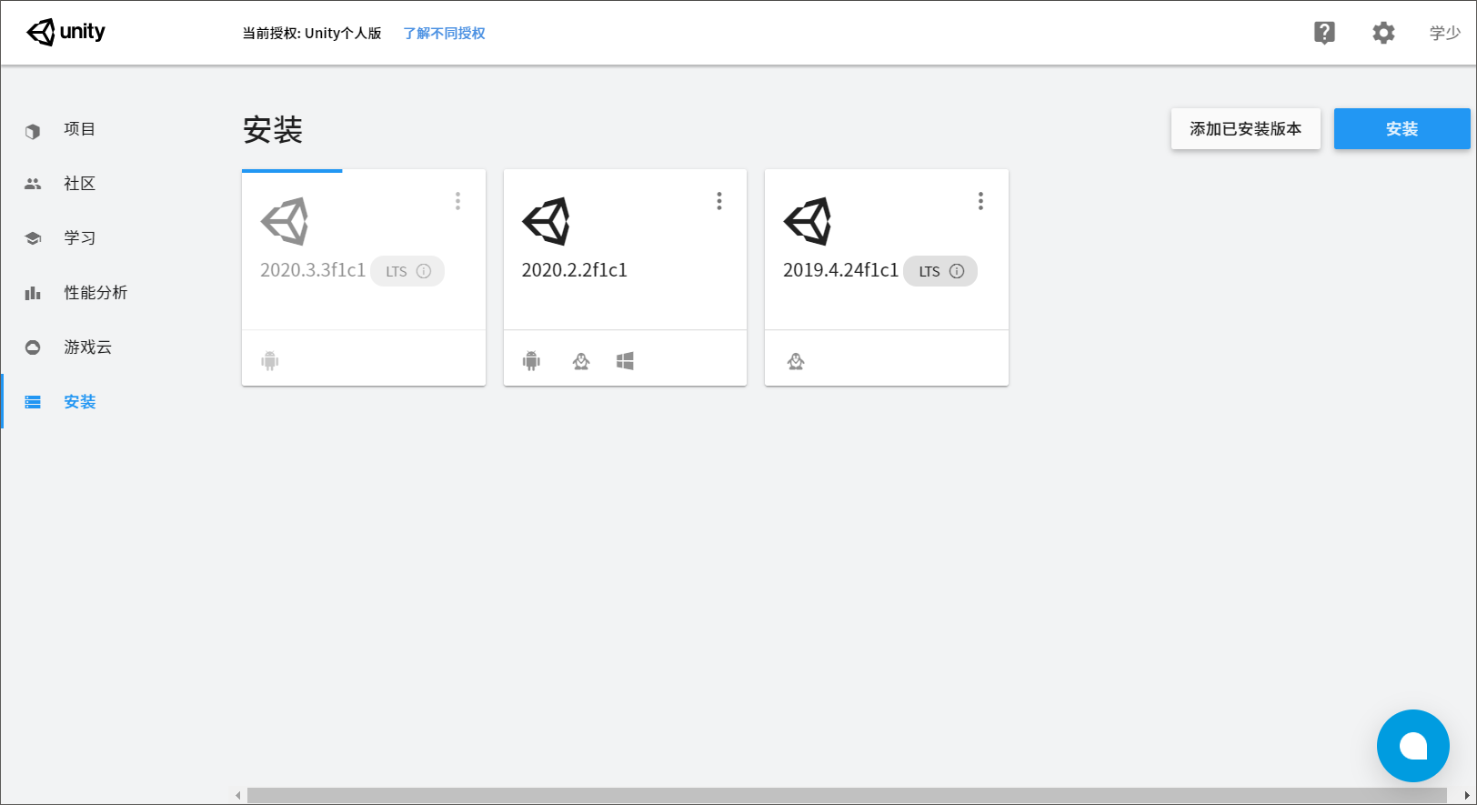Open the 游戏云 sidebar item

point(87,347)
